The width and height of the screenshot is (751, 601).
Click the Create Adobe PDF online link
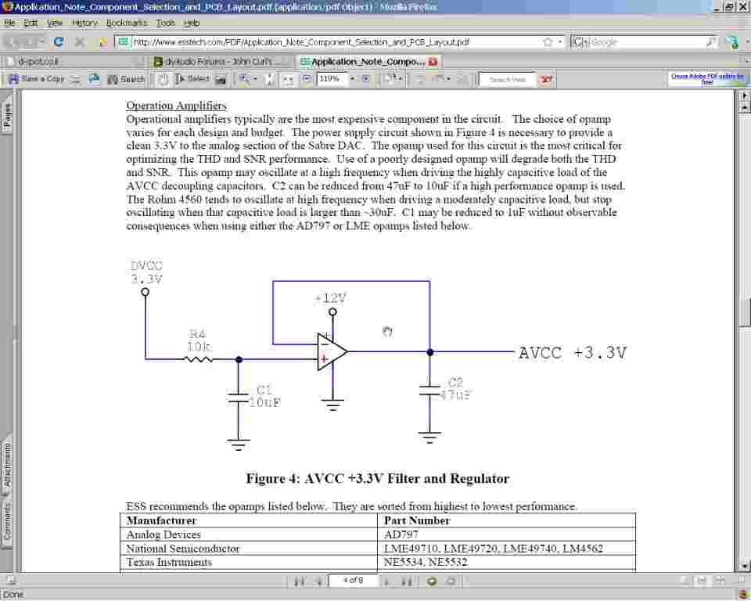(x=707, y=78)
